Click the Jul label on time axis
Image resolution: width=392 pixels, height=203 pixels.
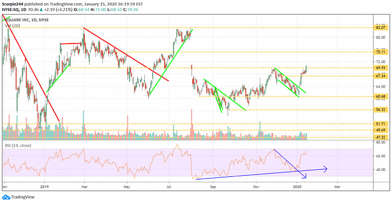[x=169, y=187]
